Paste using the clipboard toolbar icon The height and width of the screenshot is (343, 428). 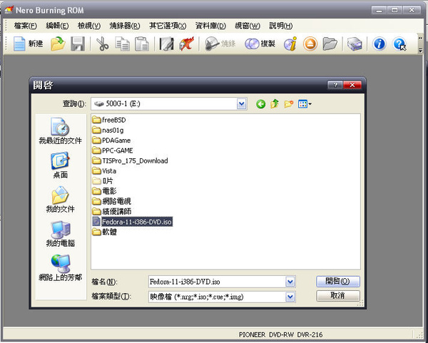(x=142, y=43)
